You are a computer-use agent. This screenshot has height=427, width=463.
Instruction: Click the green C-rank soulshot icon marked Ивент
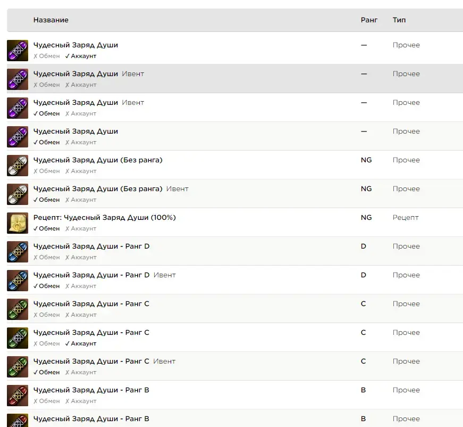click(18, 367)
